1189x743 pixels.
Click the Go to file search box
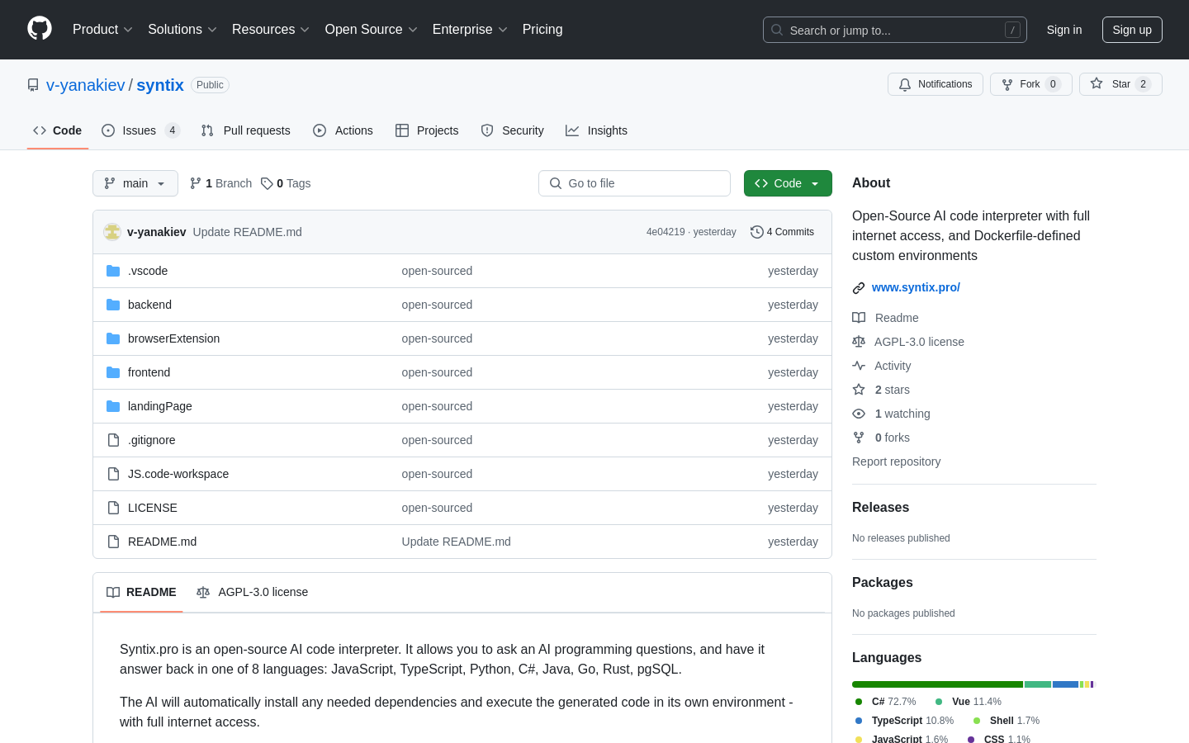[634, 183]
